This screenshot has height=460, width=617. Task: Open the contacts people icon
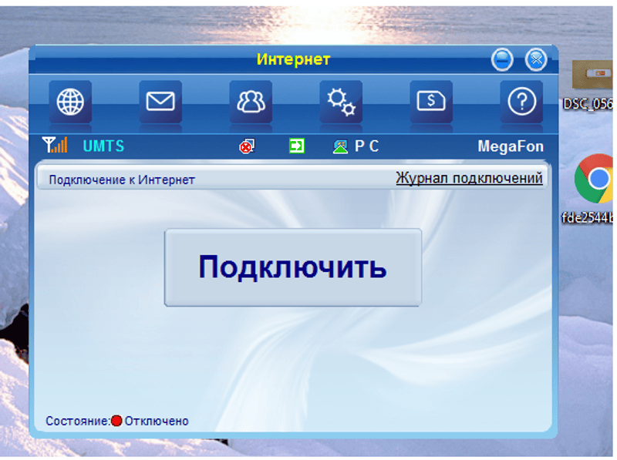pos(251,102)
